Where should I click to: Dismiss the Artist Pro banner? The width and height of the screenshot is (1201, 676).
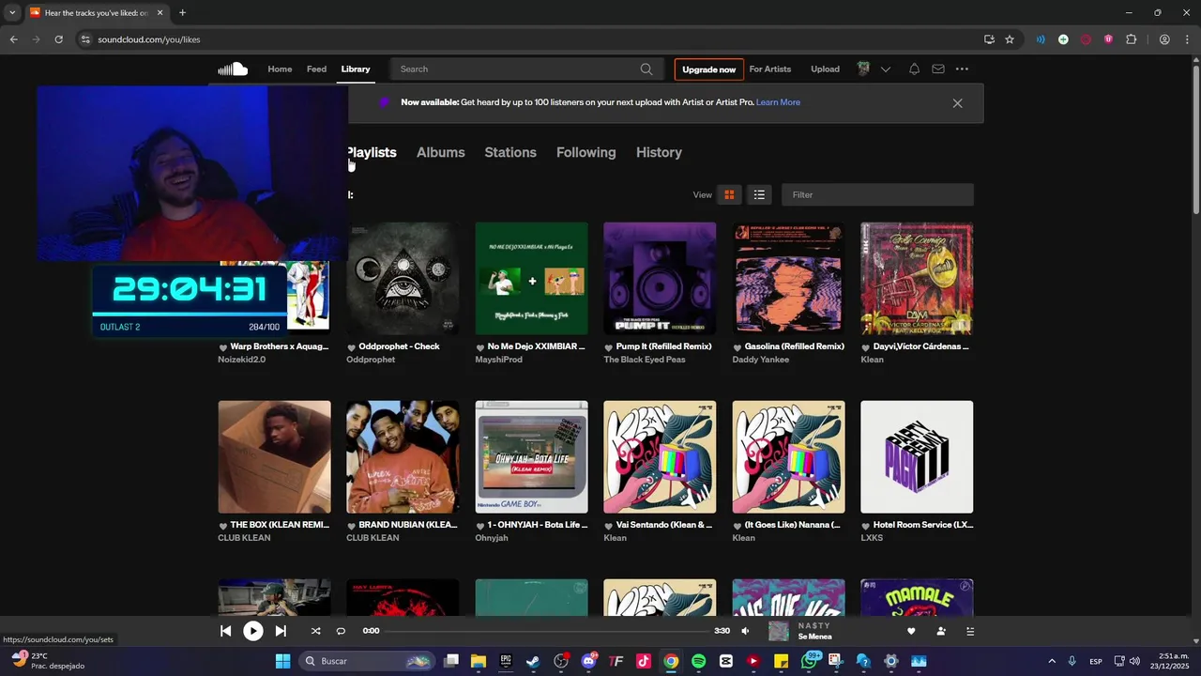point(957,103)
